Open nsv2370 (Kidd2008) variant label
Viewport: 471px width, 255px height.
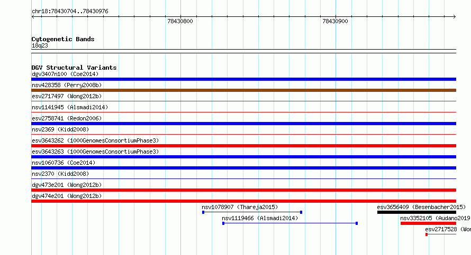[60, 174]
